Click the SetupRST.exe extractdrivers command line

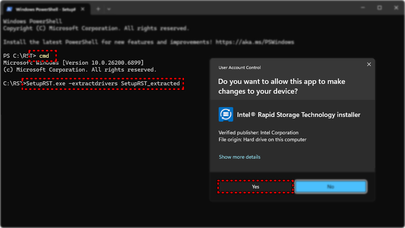[x=102, y=83]
